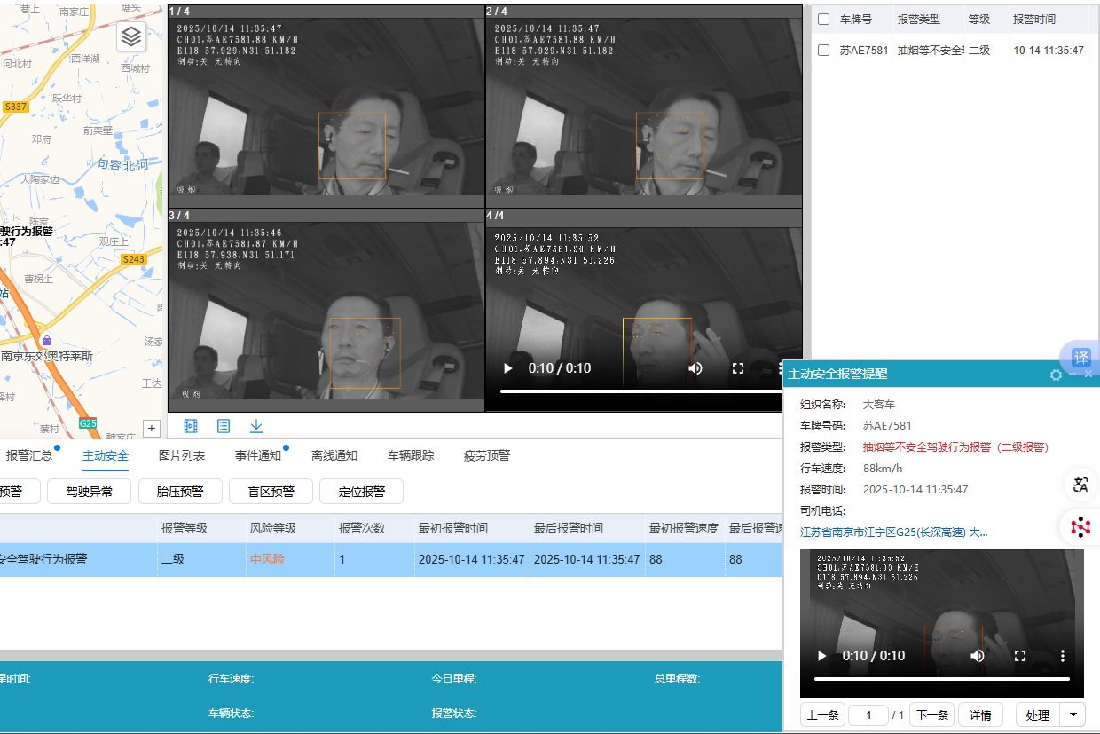Mute the video in the alarm popup
Image resolution: width=1100 pixels, height=734 pixels.
pos(978,656)
